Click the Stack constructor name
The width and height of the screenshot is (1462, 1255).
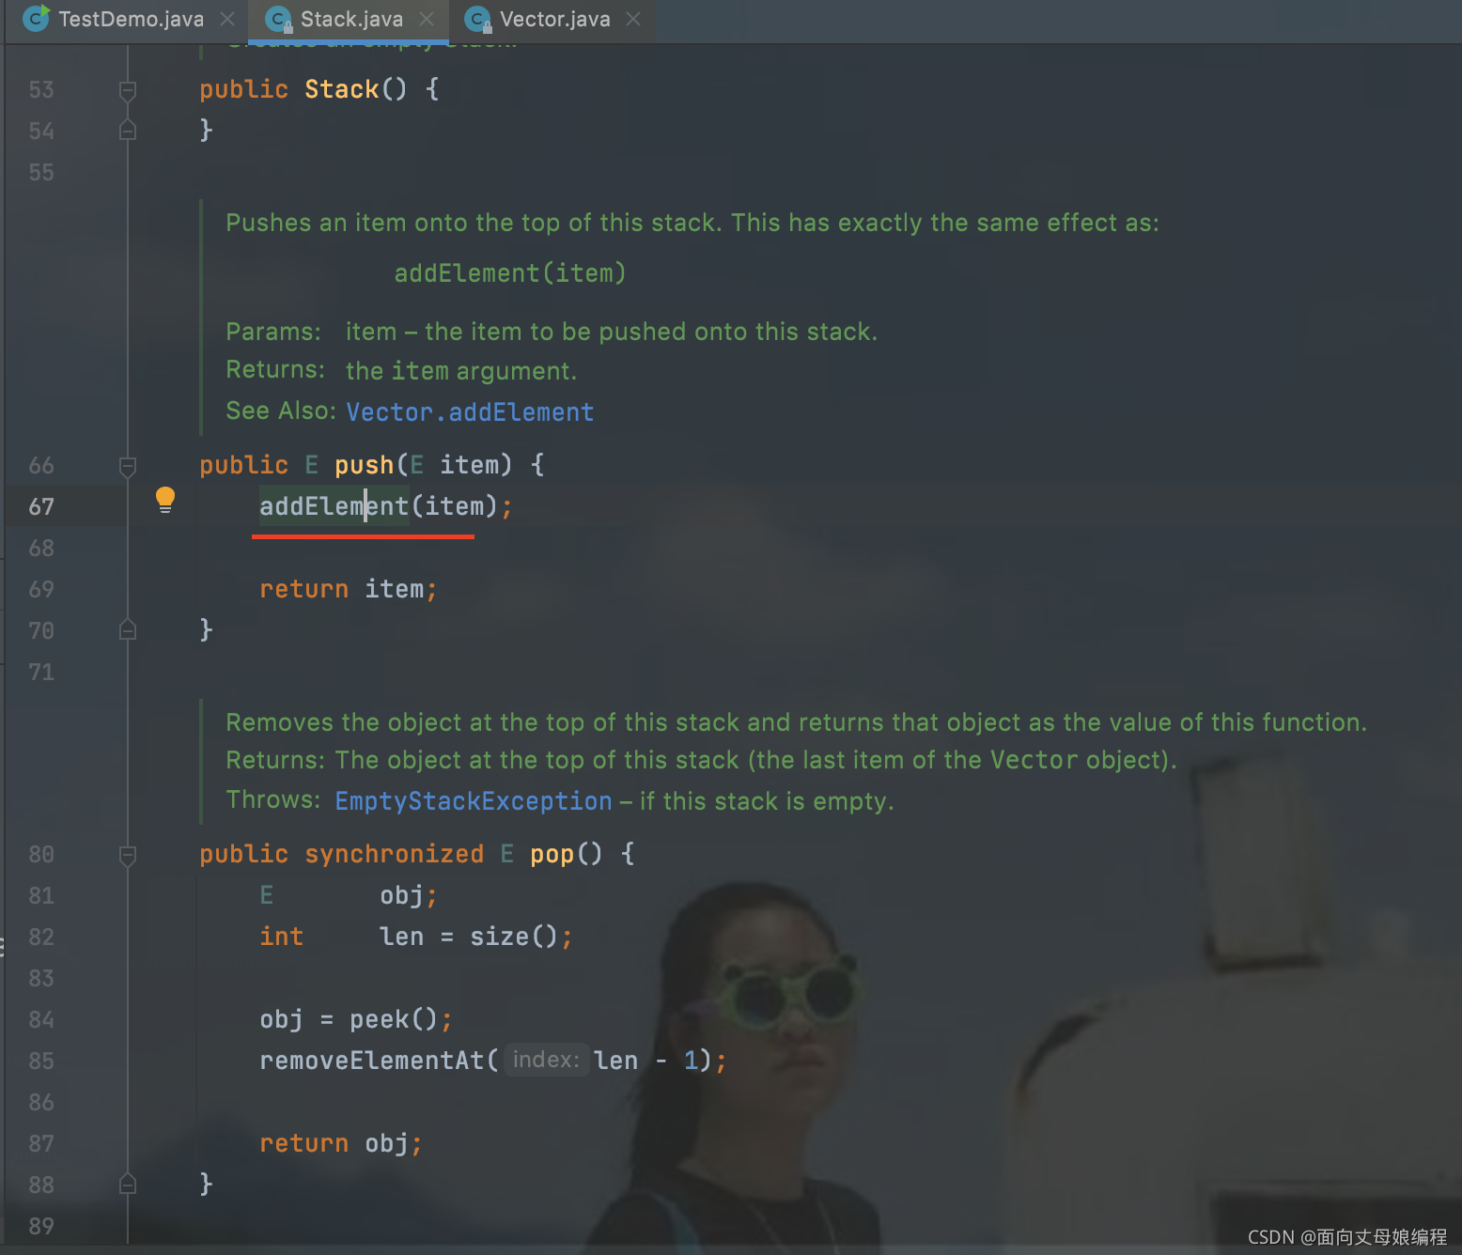(x=342, y=89)
